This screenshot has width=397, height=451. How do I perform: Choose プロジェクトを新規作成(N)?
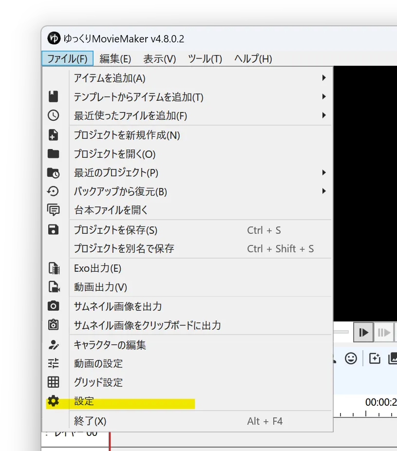coord(188,135)
